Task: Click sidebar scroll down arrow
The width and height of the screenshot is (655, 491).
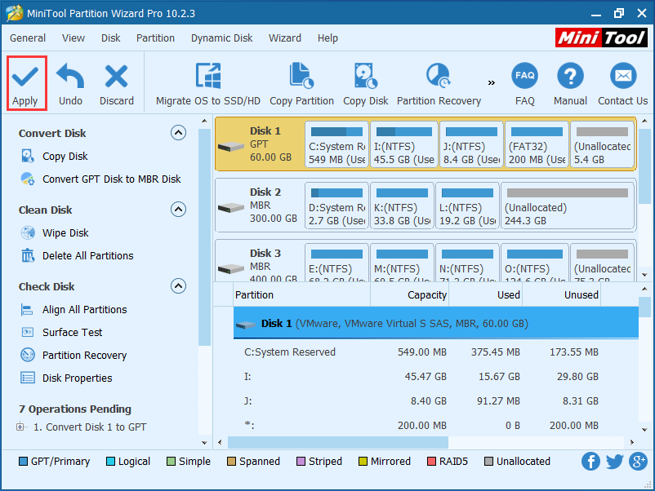Action: [204, 443]
